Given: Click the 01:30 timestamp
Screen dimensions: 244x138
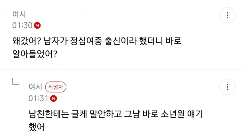Looking at the screenshot, I should click(22, 25).
